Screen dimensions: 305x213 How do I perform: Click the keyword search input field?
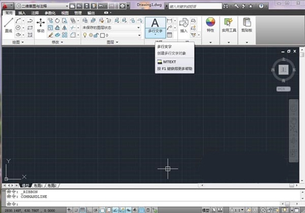tap(195, 6)
